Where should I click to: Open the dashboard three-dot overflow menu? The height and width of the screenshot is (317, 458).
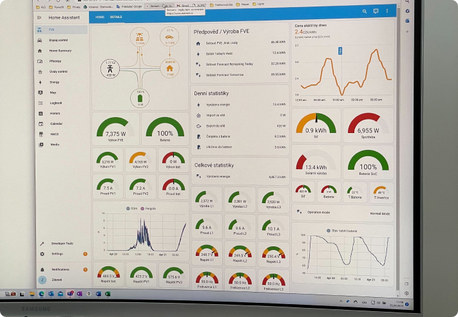(386, 11)
